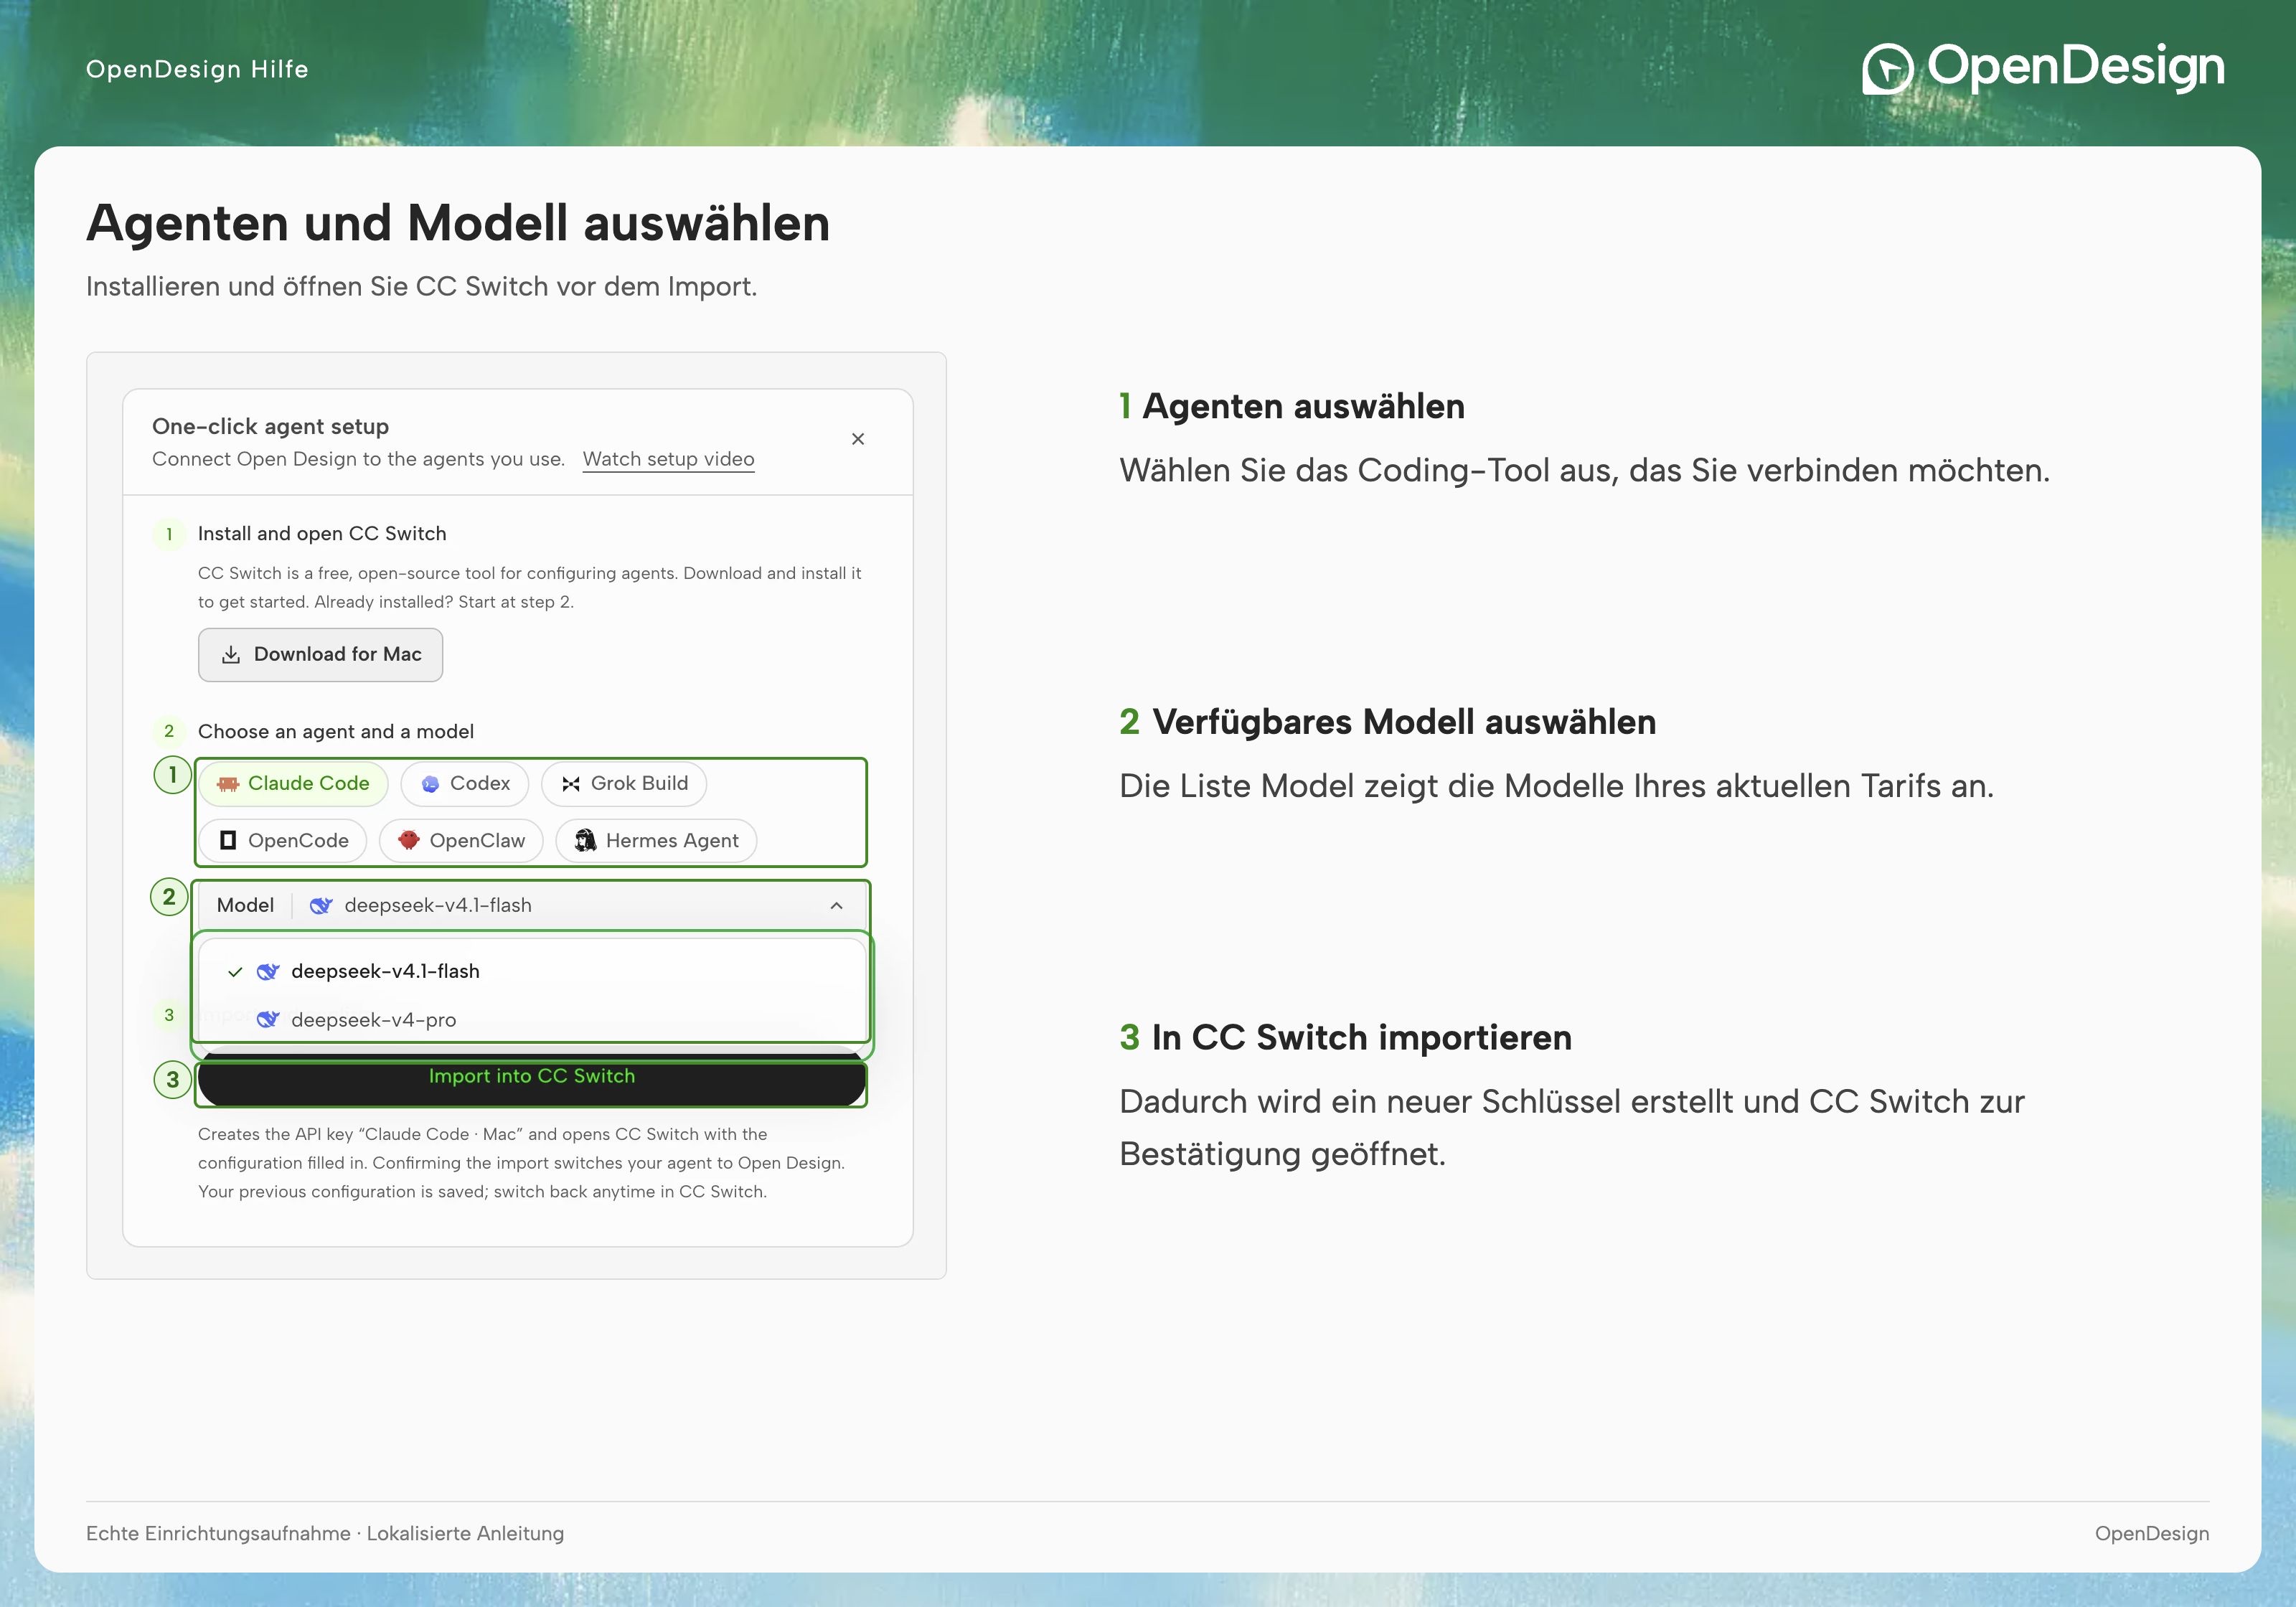Click the checkmark beside deepseek-v4.1-flash
This screenshot has height=1607, width=2296.
(235, 972)
